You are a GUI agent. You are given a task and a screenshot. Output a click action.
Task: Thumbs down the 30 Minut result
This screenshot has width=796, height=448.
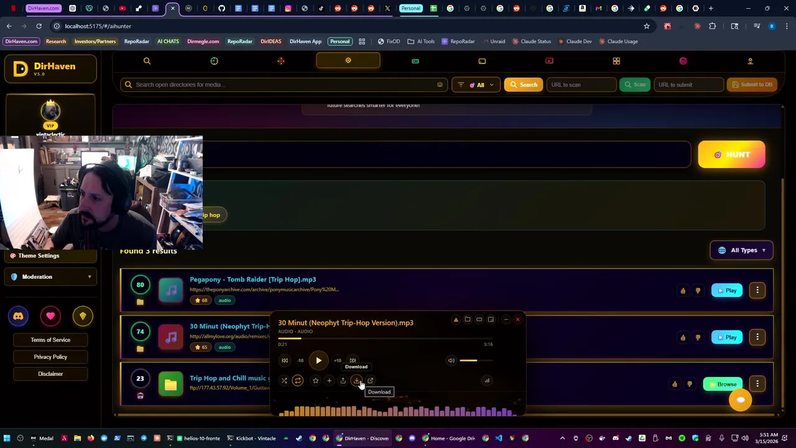[x=698, y=337]
